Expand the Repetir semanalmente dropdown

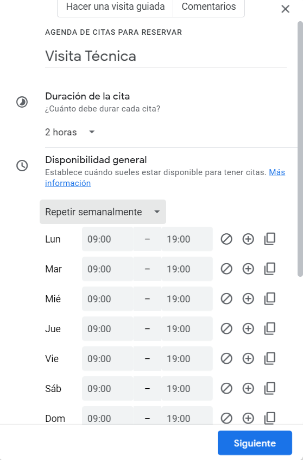[103, 212]
